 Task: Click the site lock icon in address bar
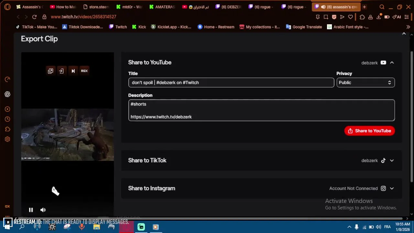pyautogui.click(x=44, y=17)
